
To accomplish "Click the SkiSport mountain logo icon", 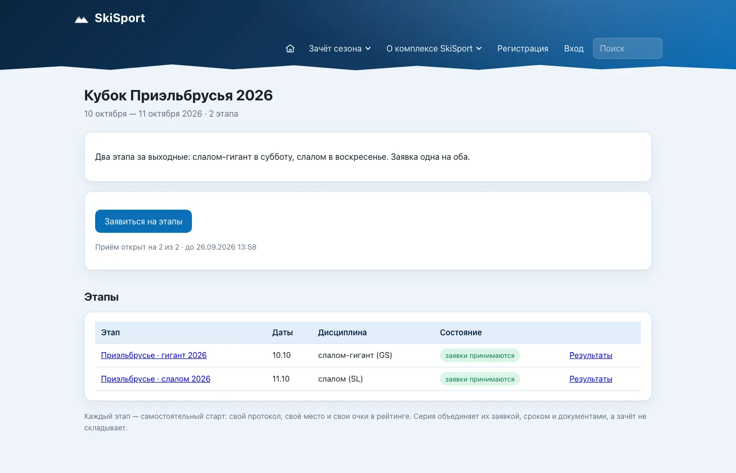I will [81, 19].
